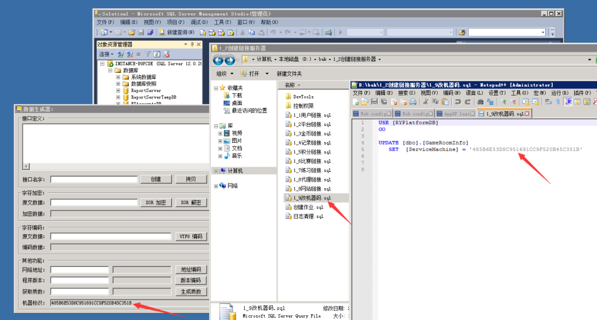Screen dimensions: 597x320
Task: Click the XOR 加密 button
Action: tap(156, 203)
